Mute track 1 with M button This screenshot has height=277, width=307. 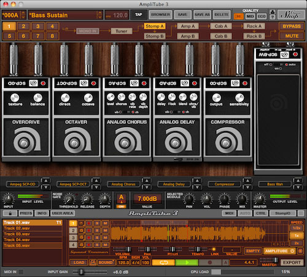105,223
